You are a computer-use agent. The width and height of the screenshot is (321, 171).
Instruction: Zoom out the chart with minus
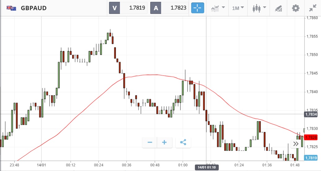coord(150,142)
